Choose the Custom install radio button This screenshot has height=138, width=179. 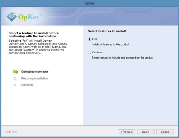coord(89,52)
